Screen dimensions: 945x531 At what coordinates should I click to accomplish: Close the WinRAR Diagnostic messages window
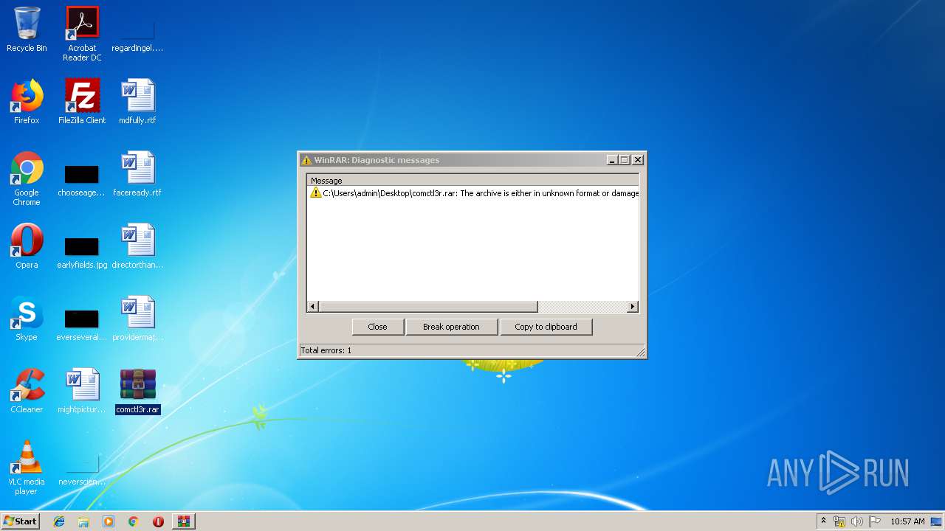tap(638, 160)
